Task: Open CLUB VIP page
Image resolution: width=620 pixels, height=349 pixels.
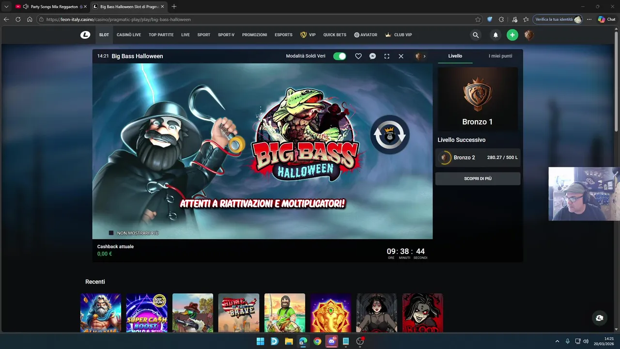Action: [x=399, y=35]
